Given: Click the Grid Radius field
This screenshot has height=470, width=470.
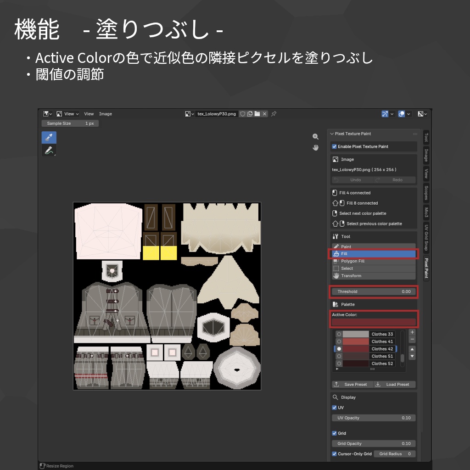Looking at the screenshot, I should [395, 454].
